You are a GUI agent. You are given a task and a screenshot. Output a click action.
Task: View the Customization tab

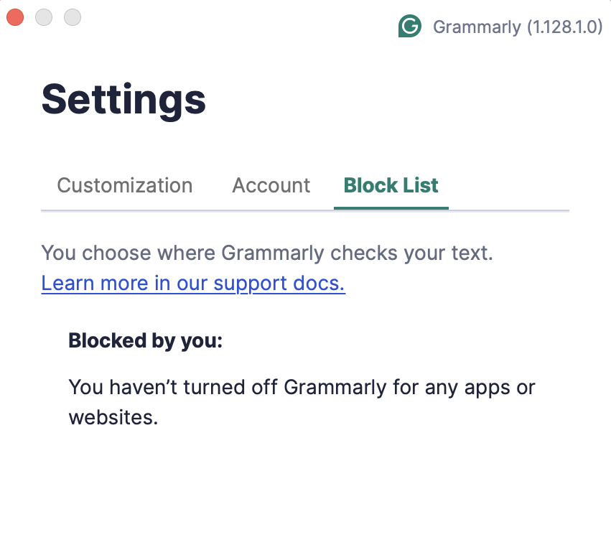(x=124, y=185)
